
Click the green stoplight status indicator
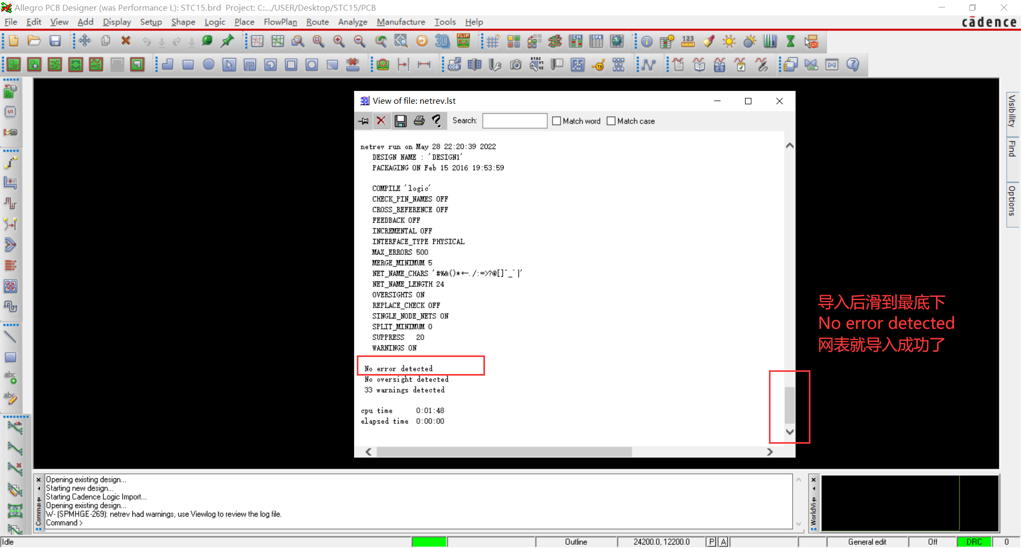point(429,542)
